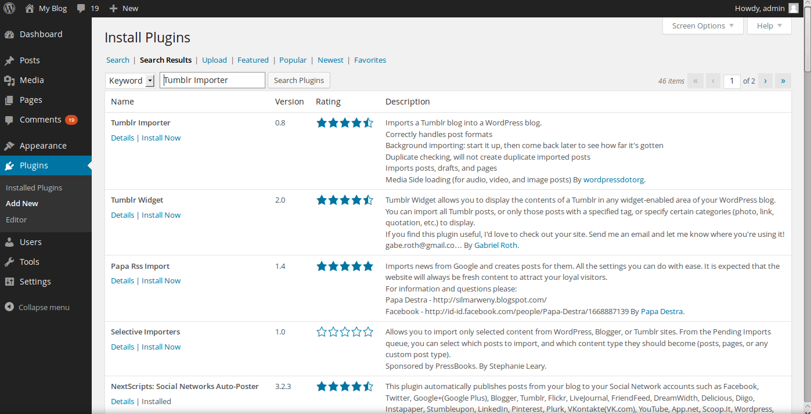
Task: Click the current page number box
Action: point(731,81)
